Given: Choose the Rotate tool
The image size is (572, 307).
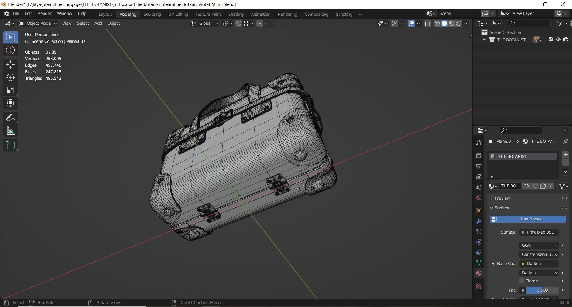Looking at the screenshot, I should pyautogui.click(x=10, y=78).
